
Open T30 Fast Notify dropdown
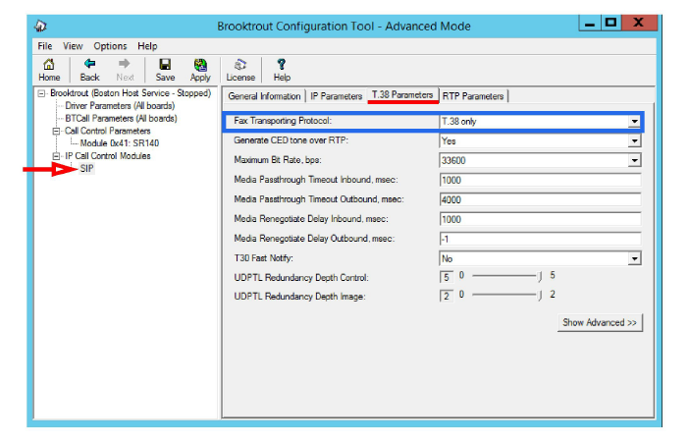[x=634, y=259]
